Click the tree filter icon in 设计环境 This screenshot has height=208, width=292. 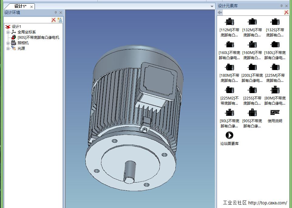click(60, 20)
